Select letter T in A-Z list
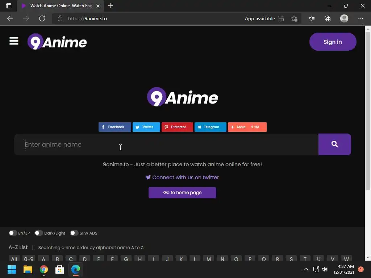The width and height of the screenshot is (371, 278). pos(305,258)
